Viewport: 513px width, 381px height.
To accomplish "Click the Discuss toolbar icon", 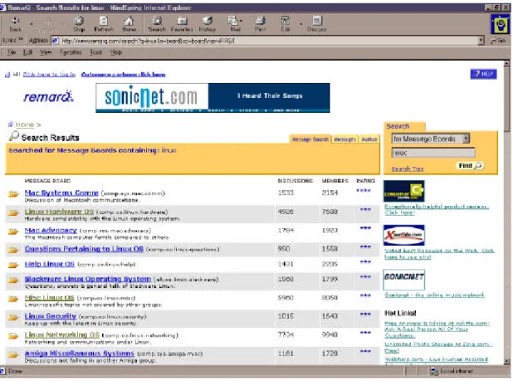I will tap(316, 24).
